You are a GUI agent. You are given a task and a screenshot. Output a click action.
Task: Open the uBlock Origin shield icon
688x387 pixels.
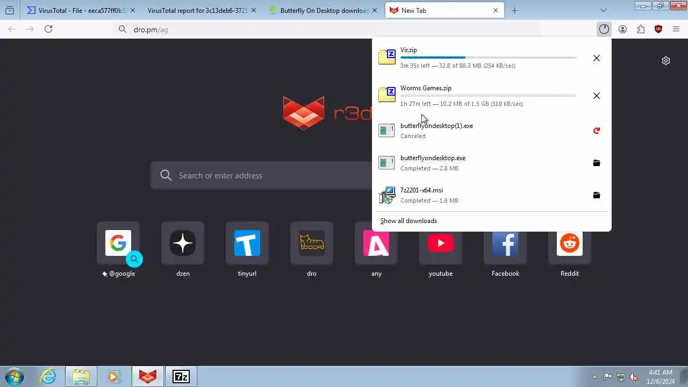[x=658, y=29]
